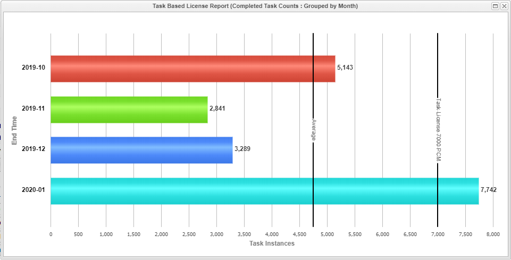
Task: Click the End Time axis title
Action: coord(15,130)
